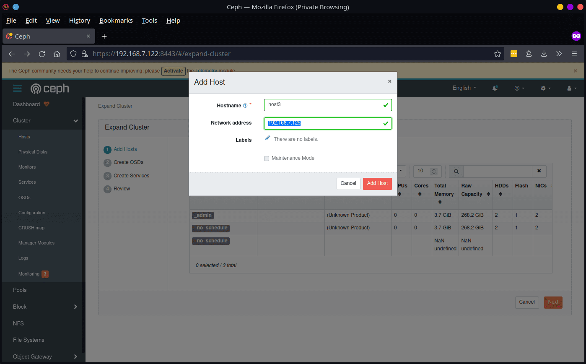Expand the English language dropdown
This screenshot has width=586, height=364.
464,88
